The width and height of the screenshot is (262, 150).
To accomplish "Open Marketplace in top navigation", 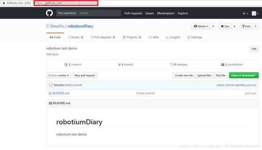I will point(166,13).
